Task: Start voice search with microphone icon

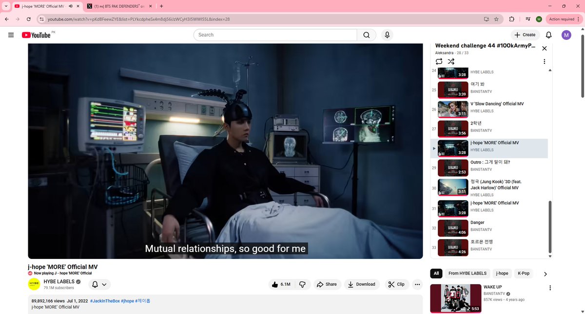Action: click(387, 35)
